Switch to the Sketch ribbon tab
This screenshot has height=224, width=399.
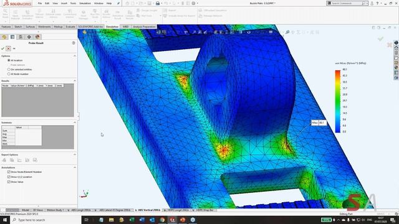click(18, 27)
